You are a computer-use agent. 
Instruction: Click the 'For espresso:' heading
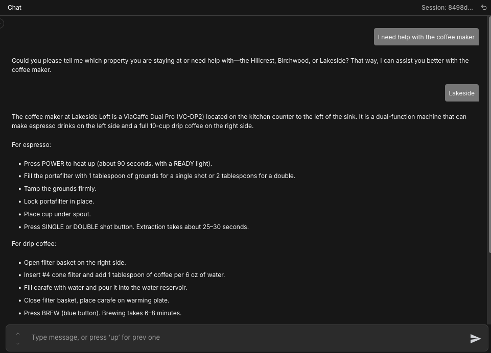[31, 145]
